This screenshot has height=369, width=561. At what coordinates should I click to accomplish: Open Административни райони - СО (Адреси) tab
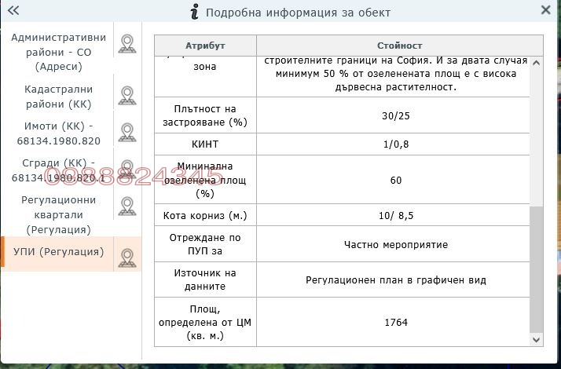tap(59, 52)
